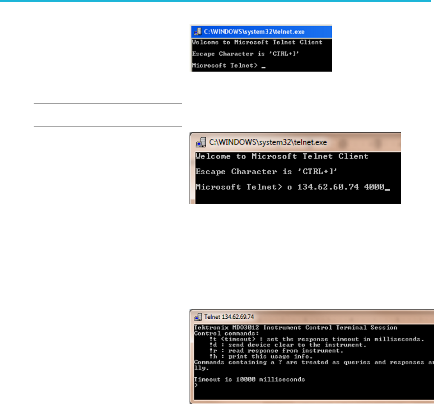Click the '!h : print this usage info' line

point(261,357)
